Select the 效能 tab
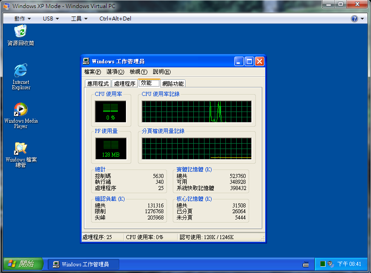Viewport: 371px width, 273px height. pos(149,83)
